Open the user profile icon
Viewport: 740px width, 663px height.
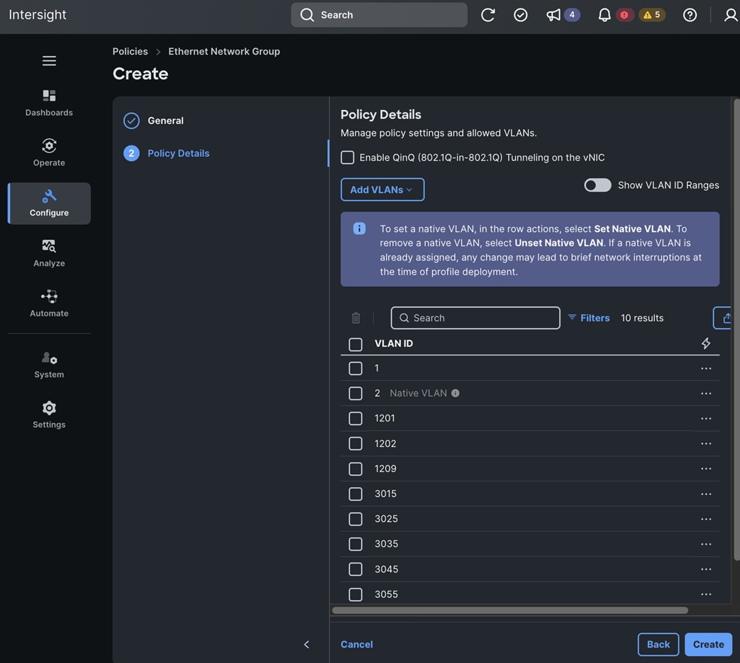click(x=731, y=15)
